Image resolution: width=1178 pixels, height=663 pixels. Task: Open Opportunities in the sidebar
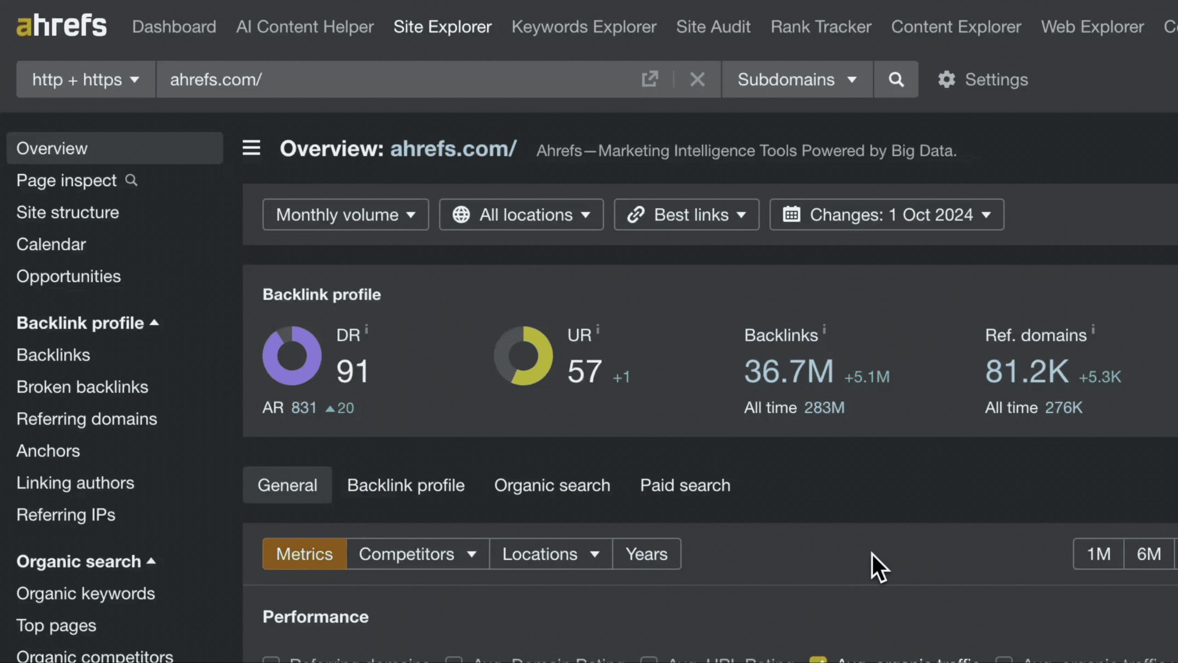point(69,276)
